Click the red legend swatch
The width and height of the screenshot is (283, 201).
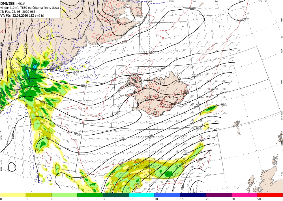(x=270, y=195)
